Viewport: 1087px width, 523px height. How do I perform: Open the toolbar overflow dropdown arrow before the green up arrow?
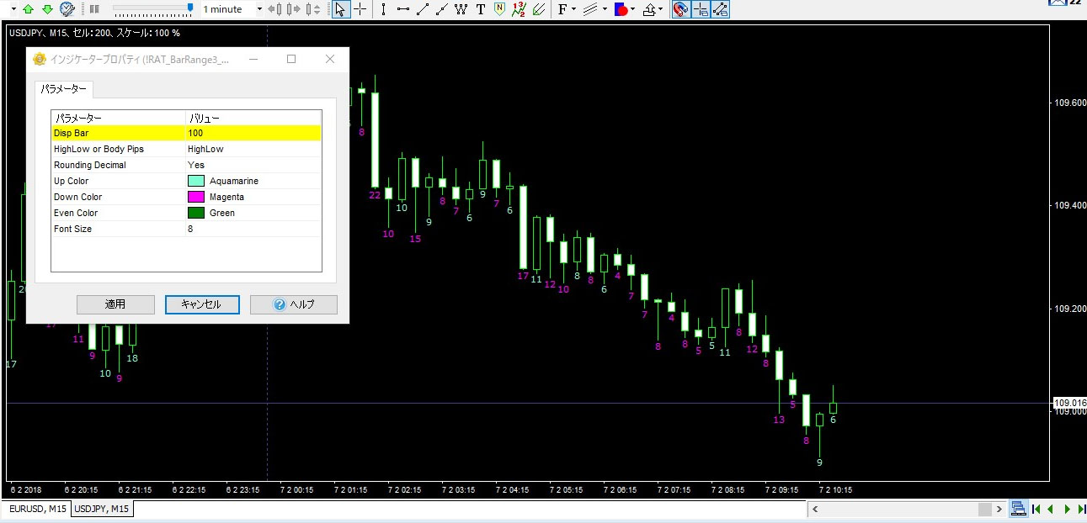[x=13, y=9]
